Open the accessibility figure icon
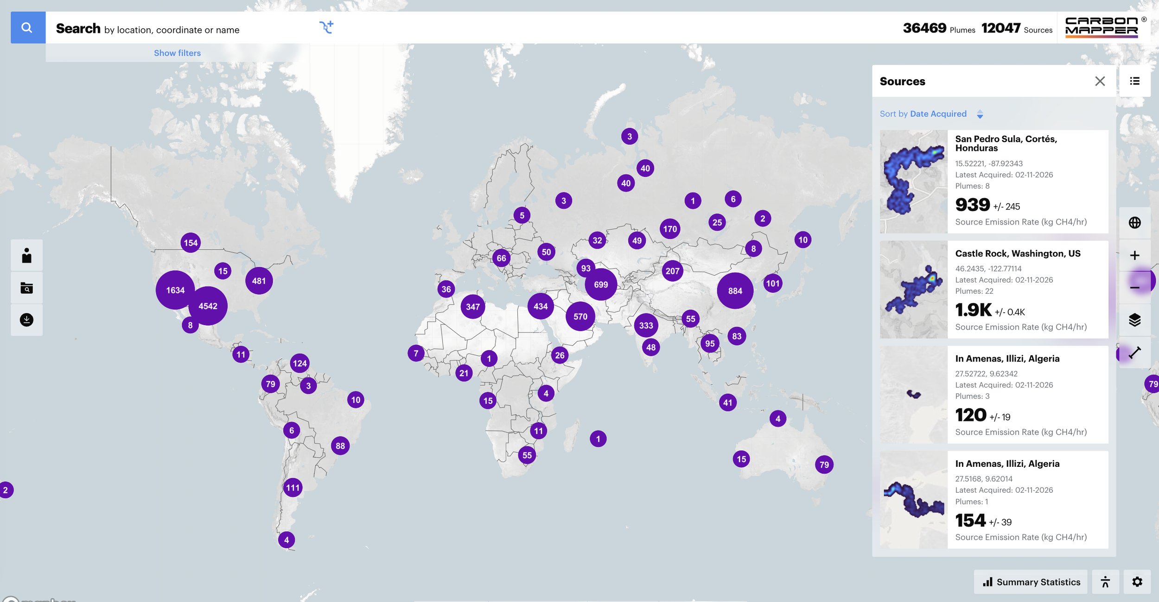The height and width of the screenshot is (602, 1159). click(x=1105, y=582)
